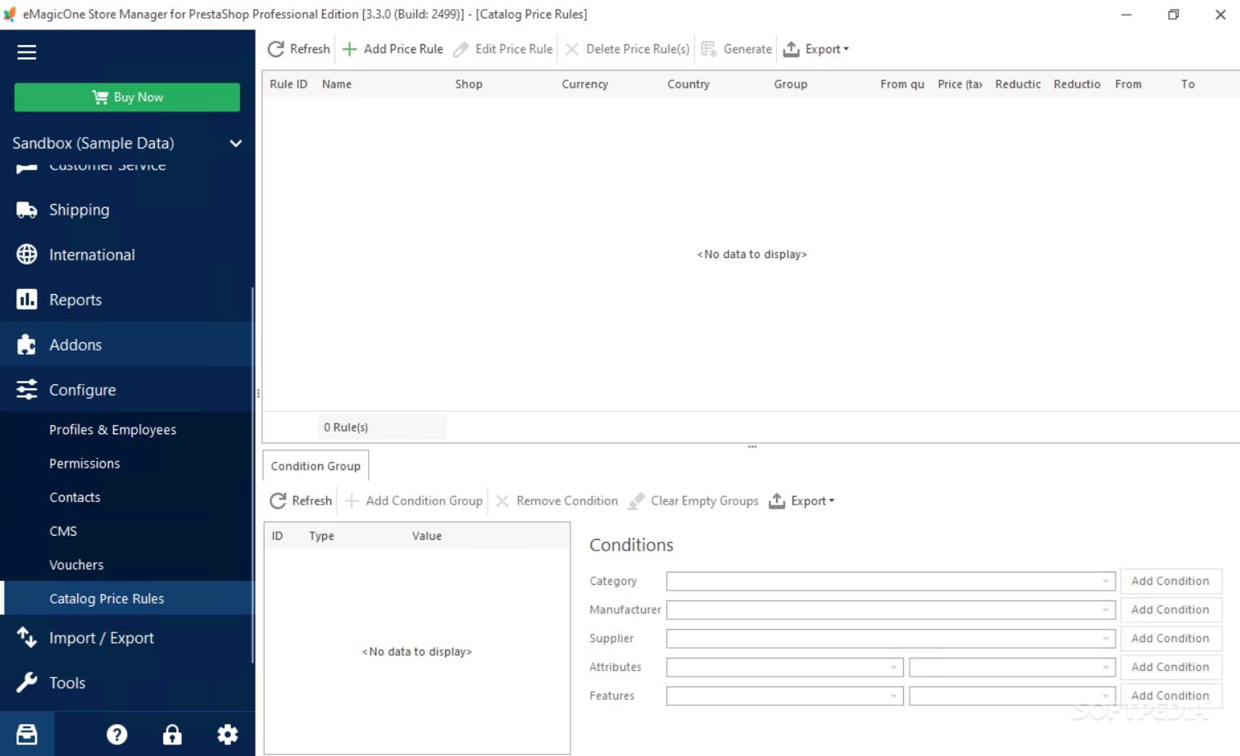The height and width of the screenshot is (756, 1240).
Task: Click the lock icon in bottom bar
Action: click(x=172, y=735)
